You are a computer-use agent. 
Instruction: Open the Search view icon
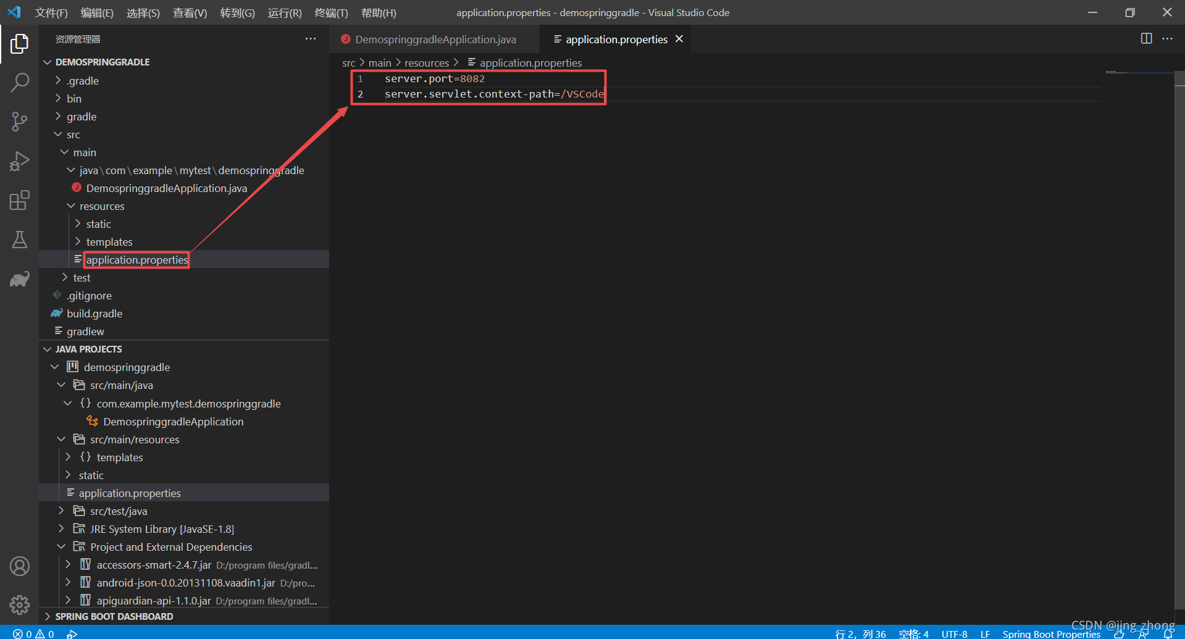(x=19, y=82)
